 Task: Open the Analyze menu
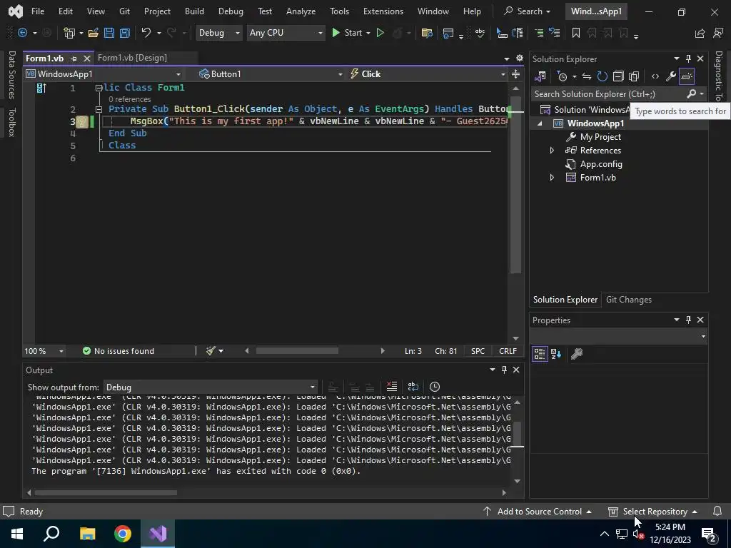point(301,11)
